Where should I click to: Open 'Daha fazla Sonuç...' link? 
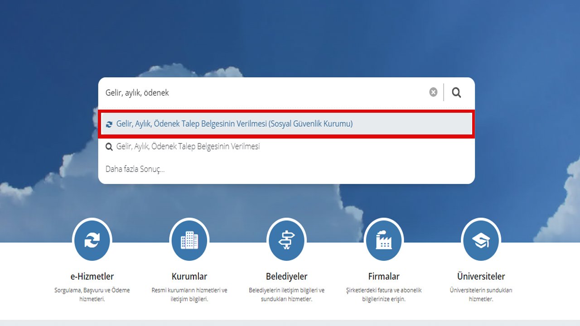[135, 169]
